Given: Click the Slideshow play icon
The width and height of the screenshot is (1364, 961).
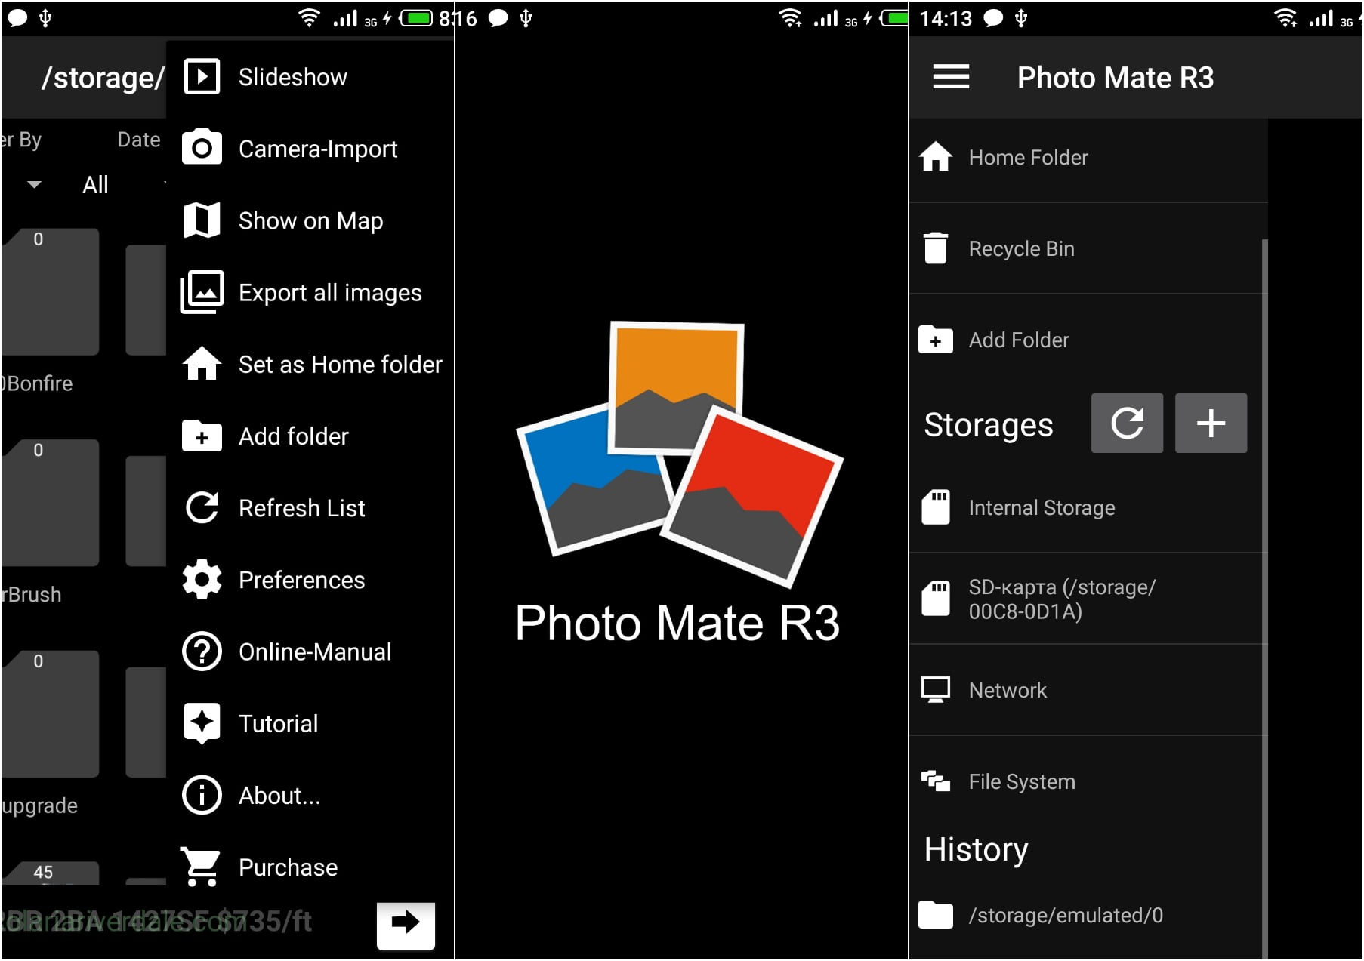Looking at the screenshot, I should [x=202, y=77].
